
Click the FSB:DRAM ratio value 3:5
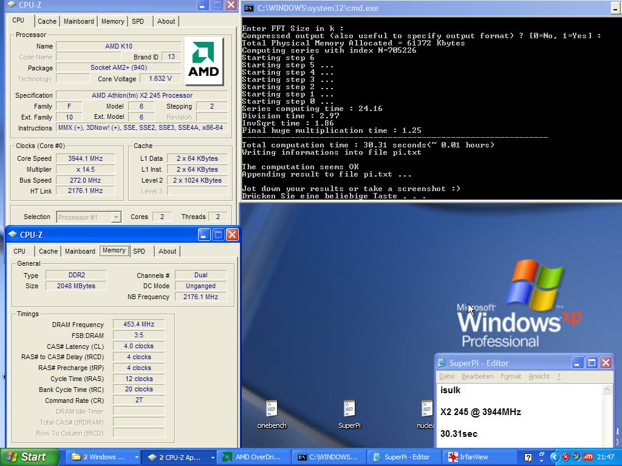pyautogui.click(x=138, y=335)
